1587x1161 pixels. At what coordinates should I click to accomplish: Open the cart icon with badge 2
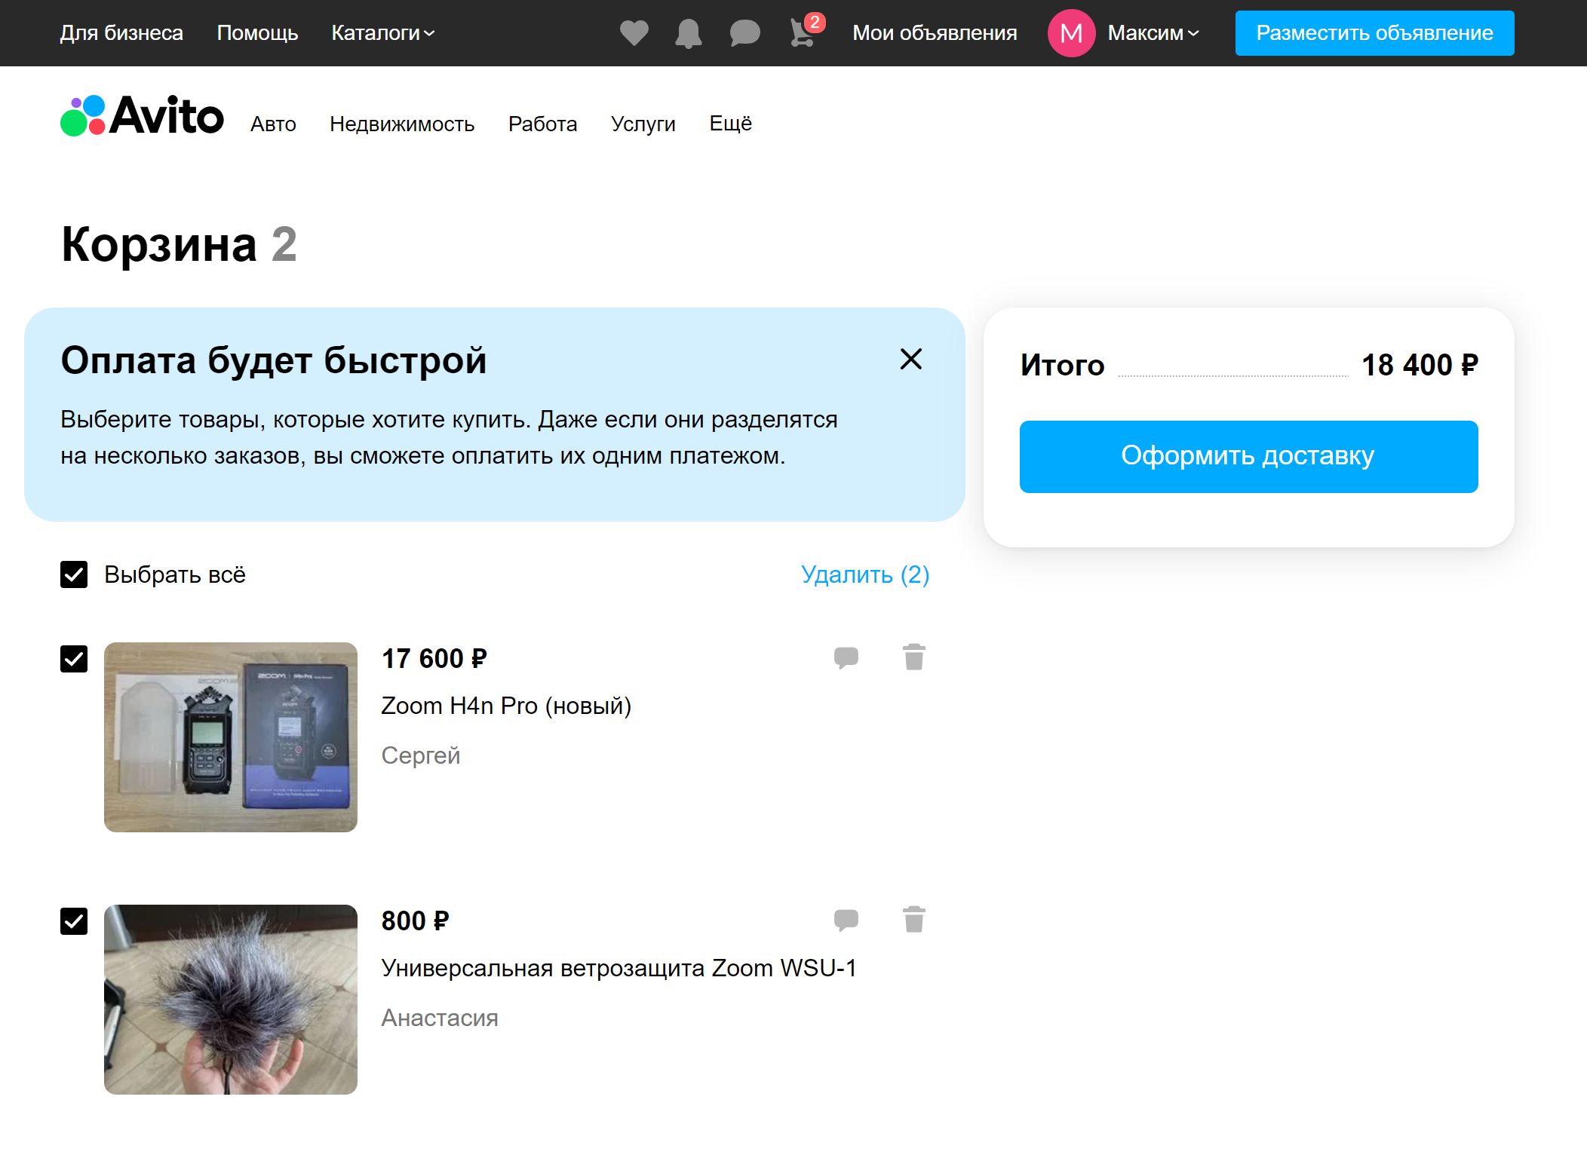[806, 31]
